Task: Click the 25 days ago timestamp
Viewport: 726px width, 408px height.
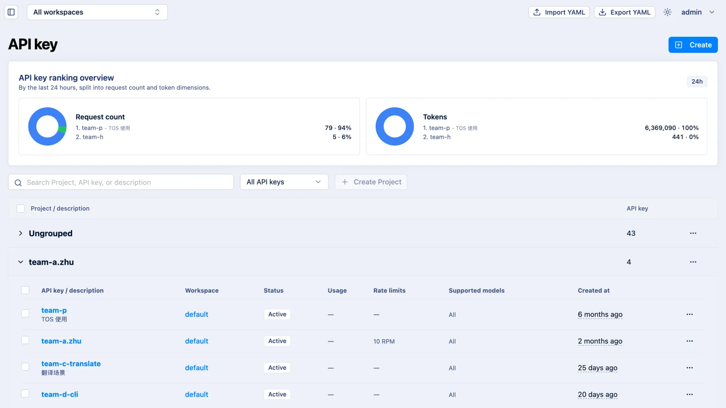Action: (x=598, y=368)
